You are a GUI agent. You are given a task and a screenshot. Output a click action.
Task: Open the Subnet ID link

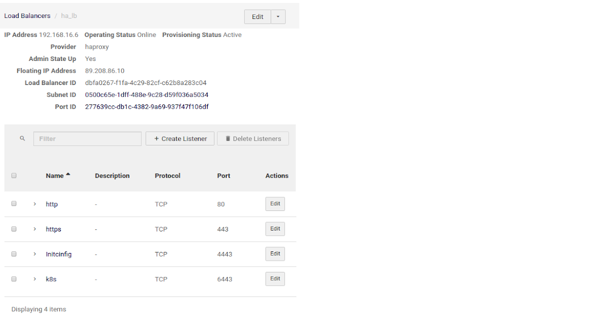[x=146, y=95]
